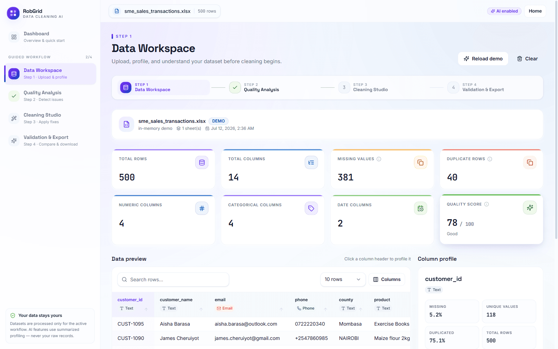Click the Duplicate Rows copy icon
This screenshot has height=349, width=558.
click(x=530, y=162)
